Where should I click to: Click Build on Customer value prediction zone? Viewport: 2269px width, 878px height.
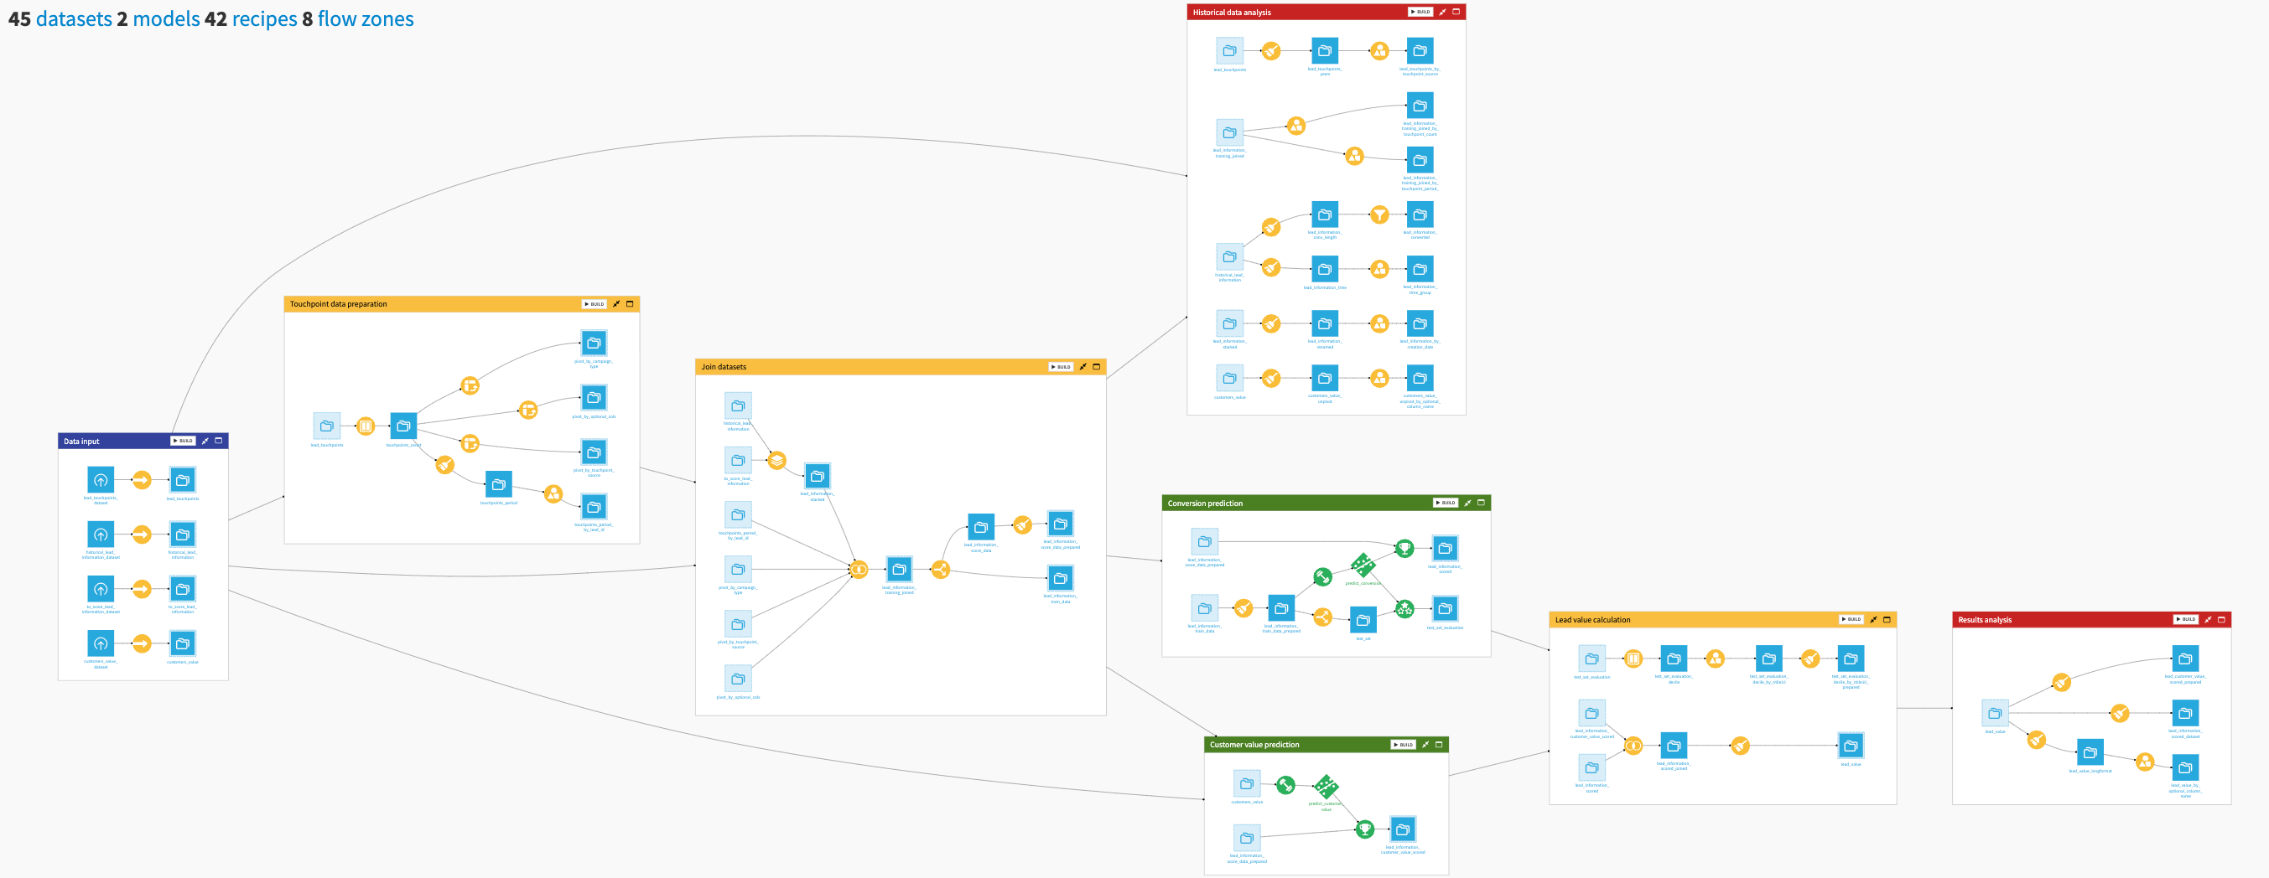pyautogui.click(x=1403, y=745)
